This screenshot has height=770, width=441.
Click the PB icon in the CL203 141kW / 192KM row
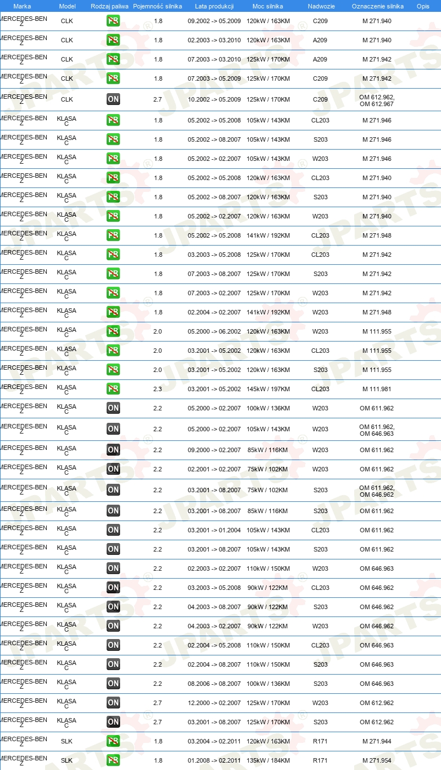tap(113, 235)
